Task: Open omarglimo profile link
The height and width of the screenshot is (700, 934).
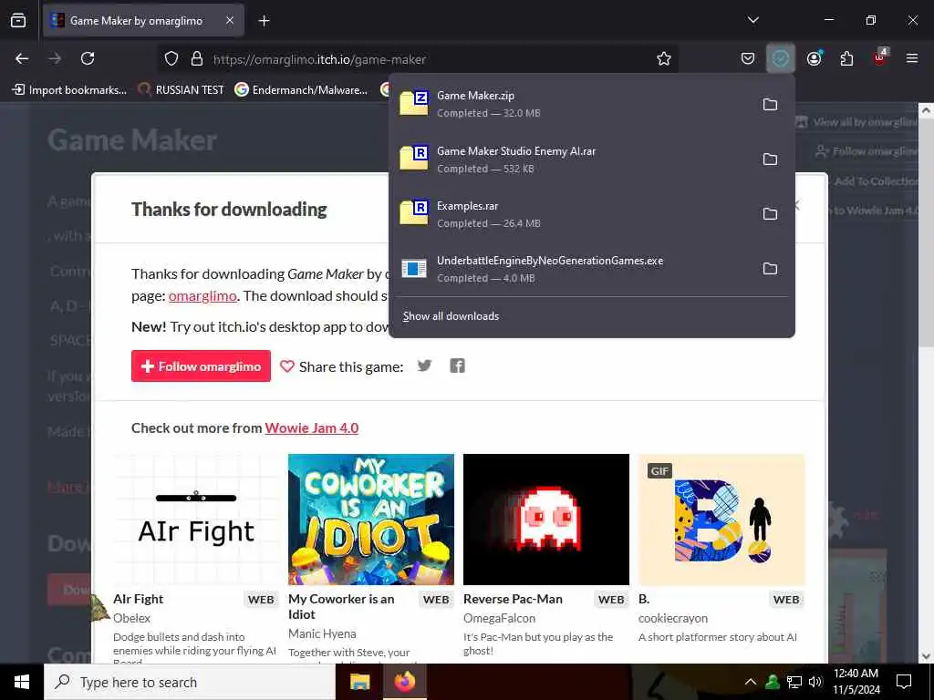Action: (x=202, y=296)
